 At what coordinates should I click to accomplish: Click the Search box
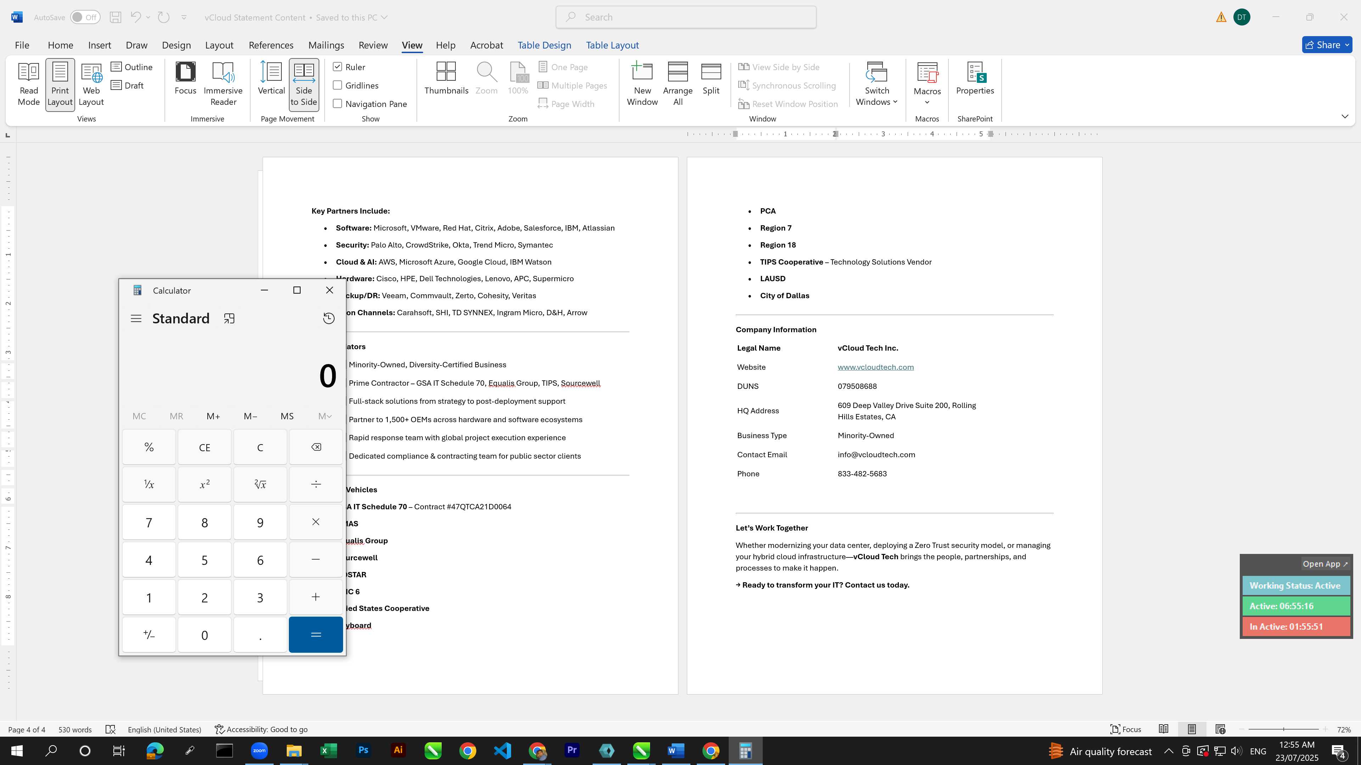686,17
